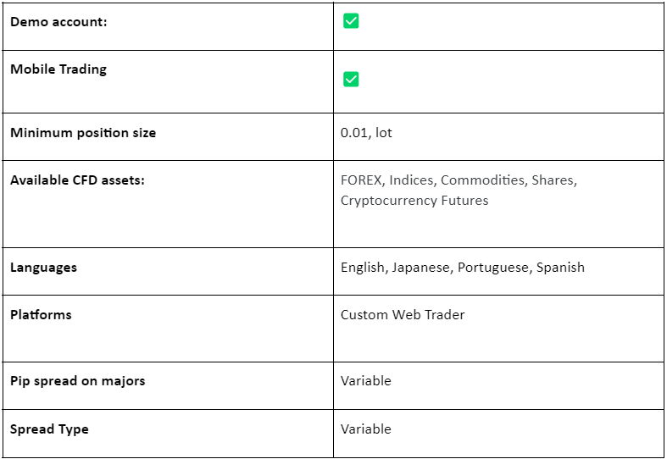Select the 'Pip spread on majors' label
The image size is (667, 459).
tap(77, 381)
